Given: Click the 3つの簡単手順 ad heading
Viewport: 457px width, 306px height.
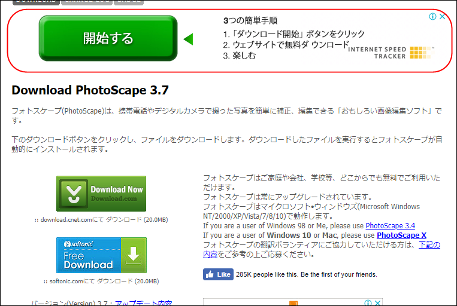Looking at the screenshot, I should tap(250, 21).
